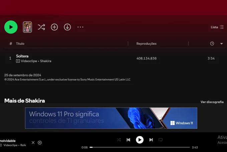Dismiss now-playing video with X icon
Screen dimensions: 227x152
coord(33,142)
